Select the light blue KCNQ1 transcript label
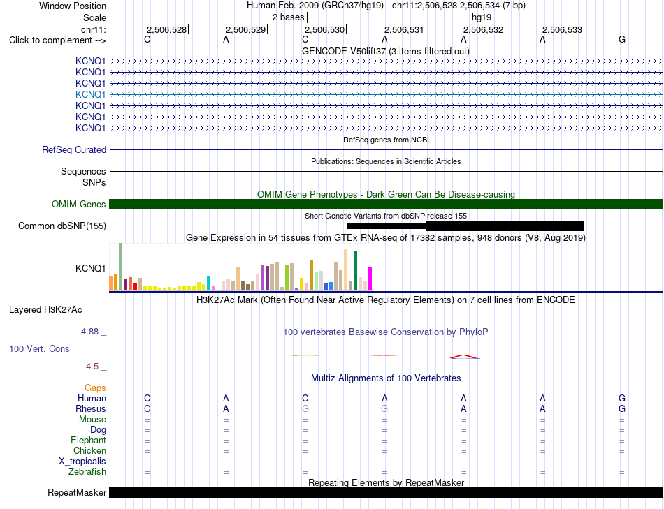The image size is (664, 509). pos(91,94)
